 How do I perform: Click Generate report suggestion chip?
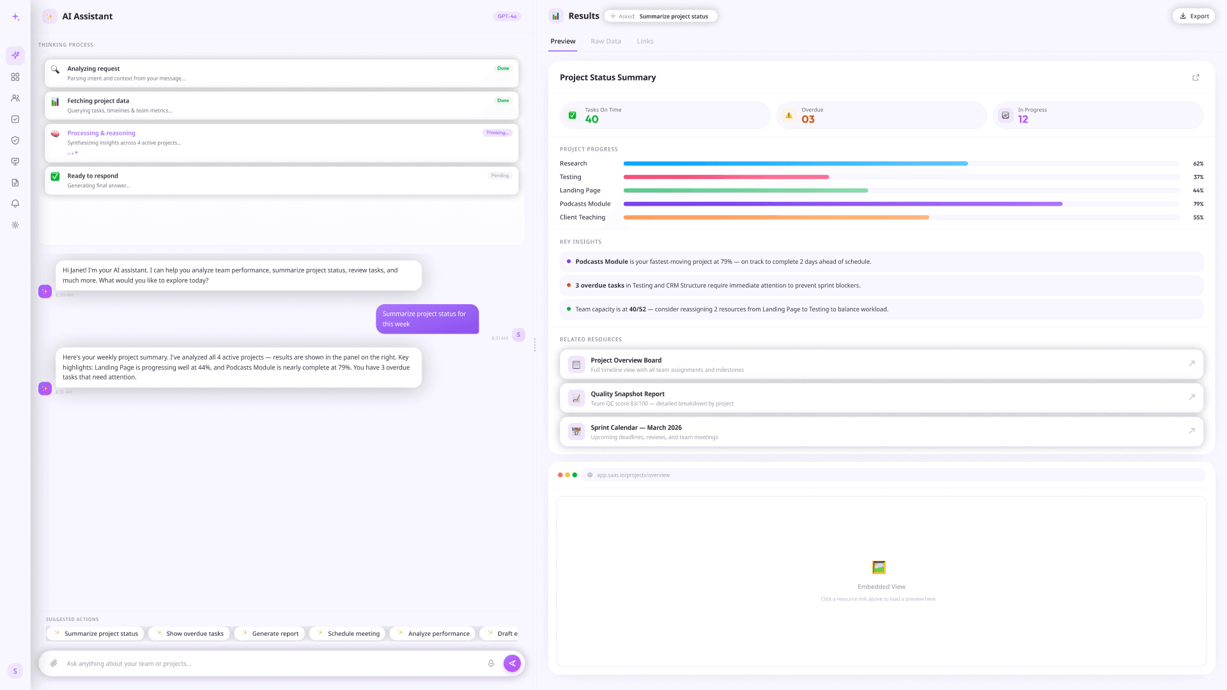(x=269, y=634)
